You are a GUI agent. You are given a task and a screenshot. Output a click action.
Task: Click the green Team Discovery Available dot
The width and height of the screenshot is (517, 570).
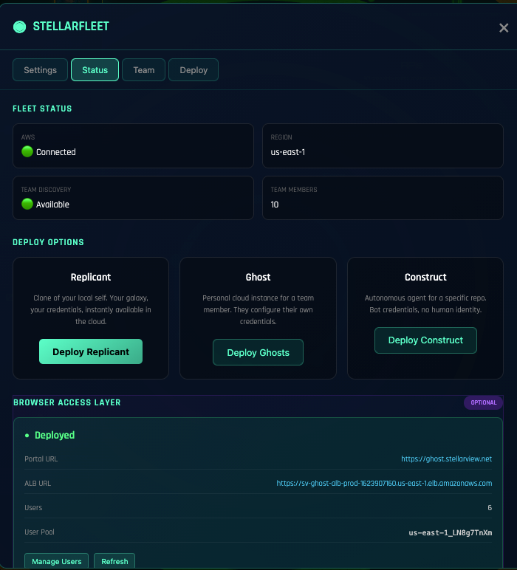pos(27,204)
